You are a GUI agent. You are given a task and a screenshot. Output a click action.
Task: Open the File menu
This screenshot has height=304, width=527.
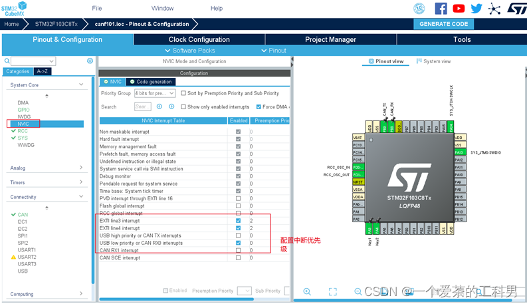[97, 8]
